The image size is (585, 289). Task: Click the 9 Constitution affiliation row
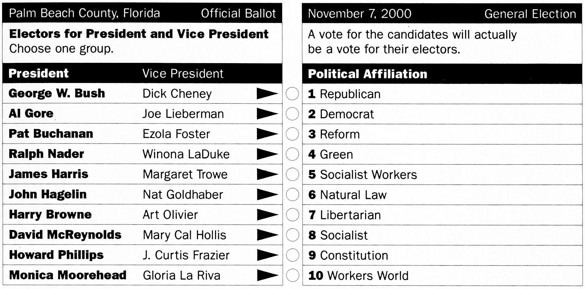442,255
